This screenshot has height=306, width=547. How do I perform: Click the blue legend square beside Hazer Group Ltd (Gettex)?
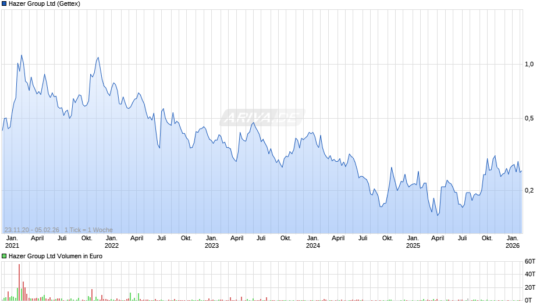pos(4,4)
